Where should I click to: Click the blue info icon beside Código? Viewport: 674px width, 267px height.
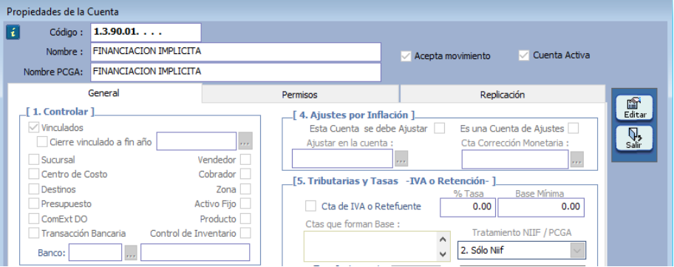13,33
